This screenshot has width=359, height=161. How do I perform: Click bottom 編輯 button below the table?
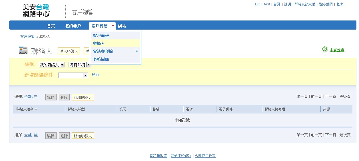[51, 136]
